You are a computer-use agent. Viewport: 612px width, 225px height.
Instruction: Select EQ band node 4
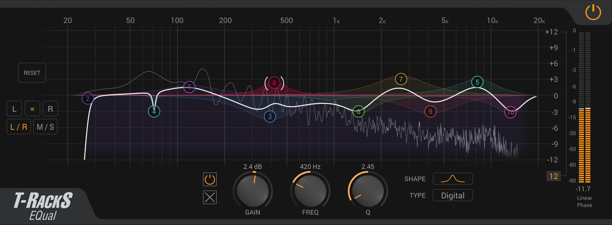pyautogui.click(x=154, y=111)
